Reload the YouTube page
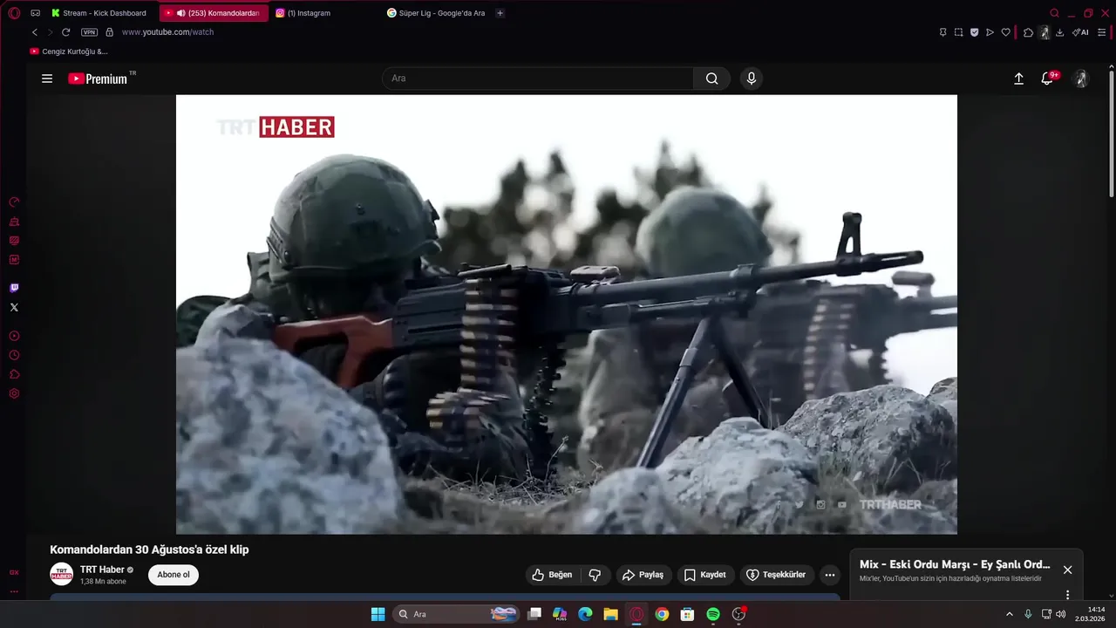The width and height of the screenshot is (1116, 628). coord(65,32)
